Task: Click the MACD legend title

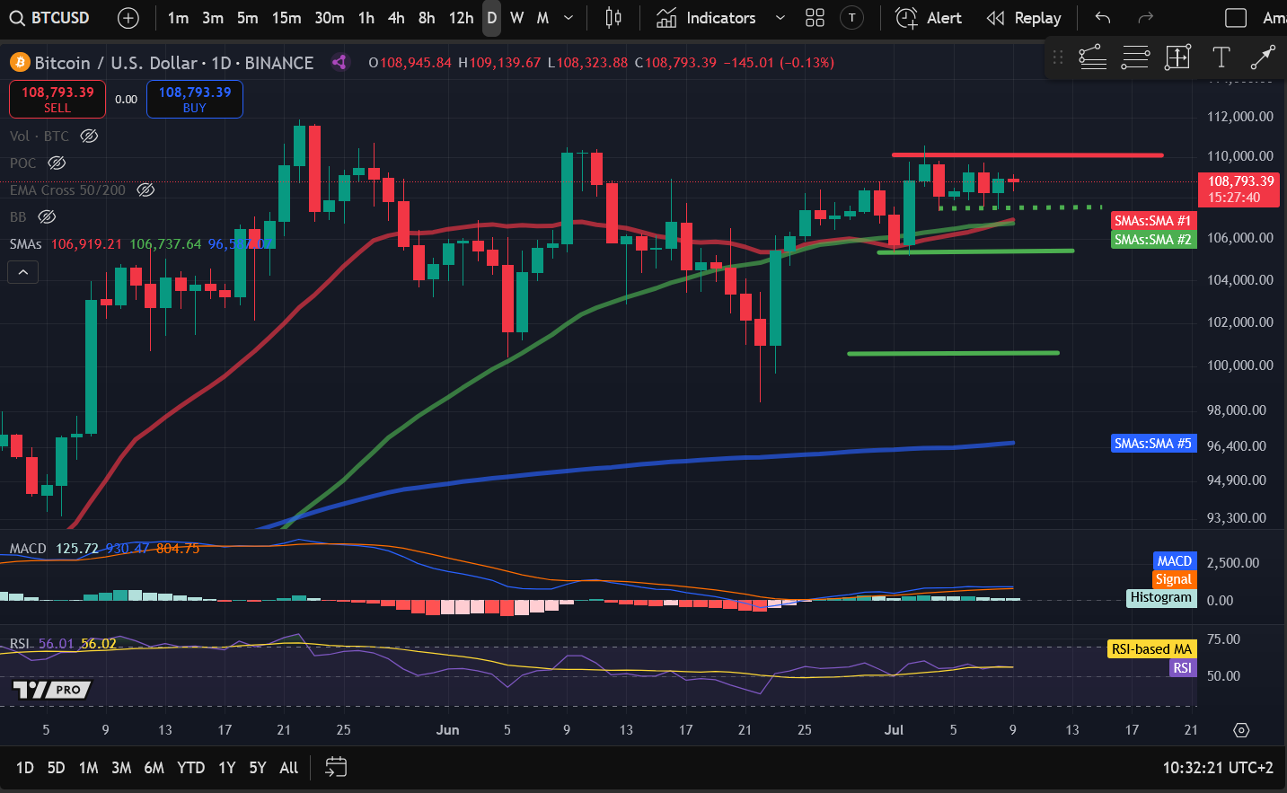Action: 28,549
